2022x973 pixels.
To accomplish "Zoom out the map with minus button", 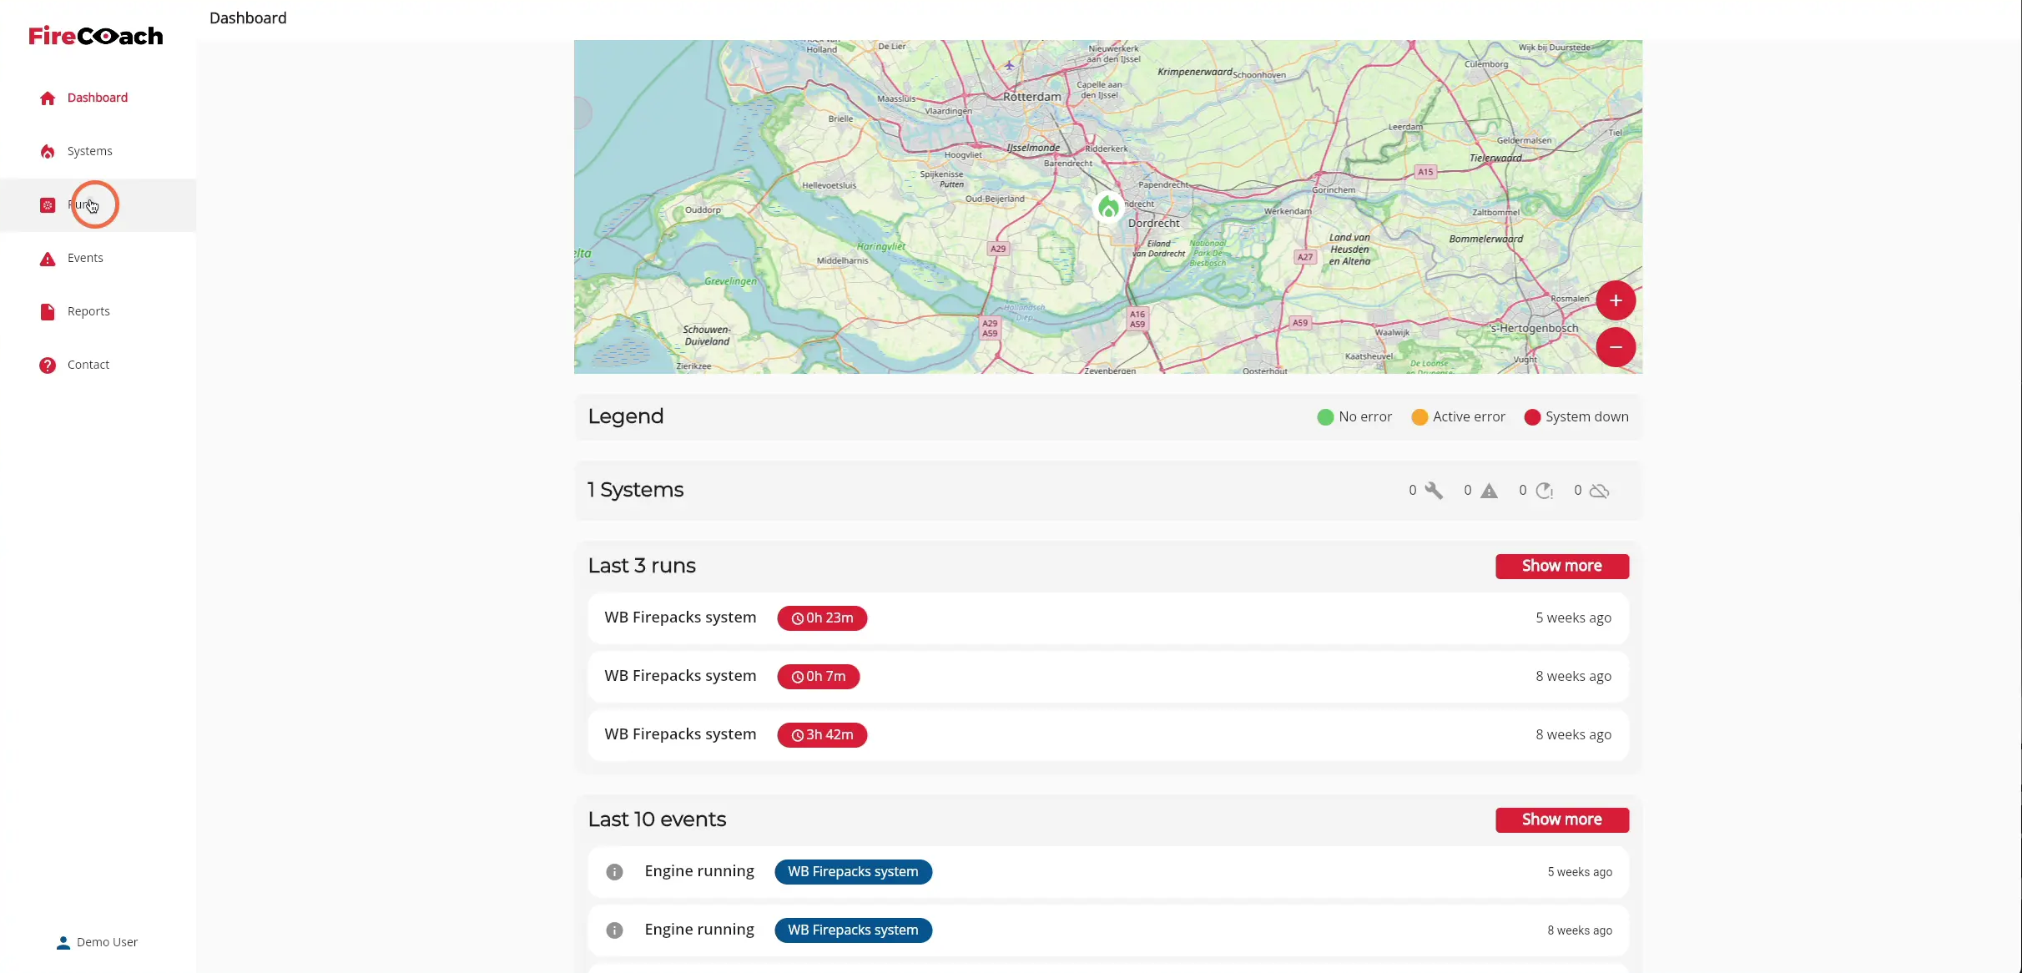I will [x=1616, y=347].
